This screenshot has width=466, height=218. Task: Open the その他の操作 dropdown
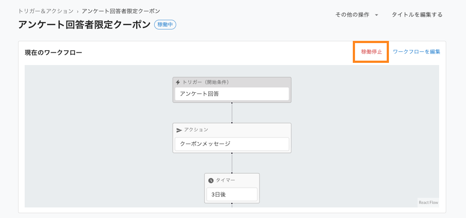[357, 15]
